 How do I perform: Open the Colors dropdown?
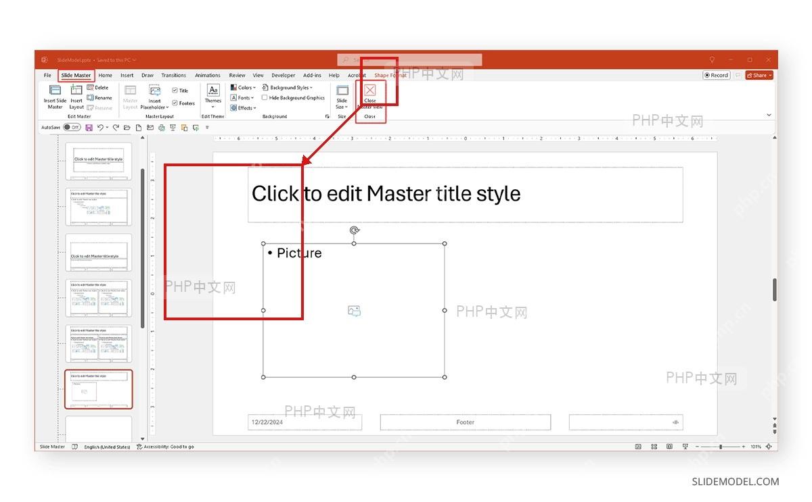pyautogui.click(x=243, y=88)
